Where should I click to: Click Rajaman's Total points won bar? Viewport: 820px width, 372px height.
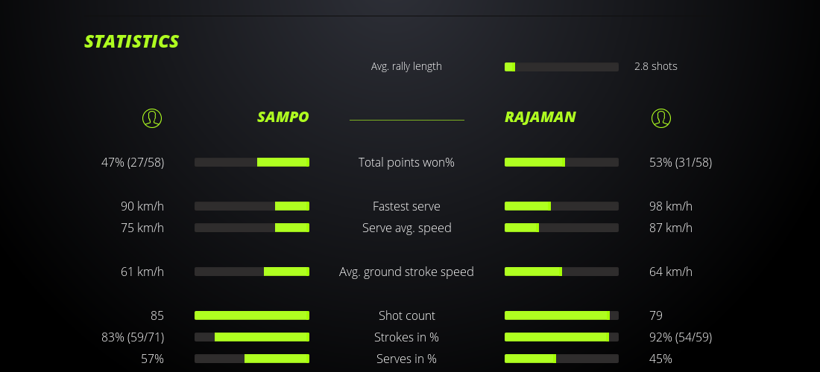pos(561,162)
